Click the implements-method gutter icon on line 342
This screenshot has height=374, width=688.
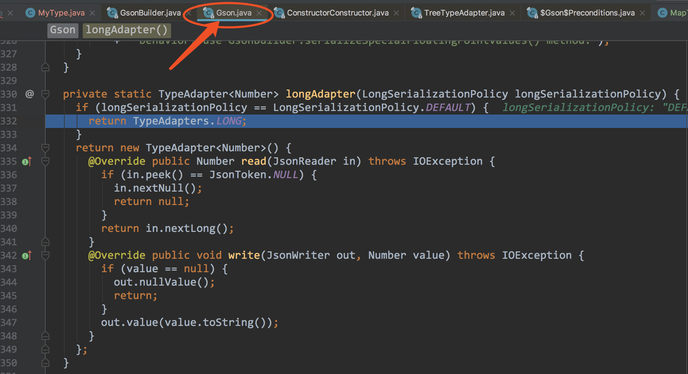coord(27,256)
